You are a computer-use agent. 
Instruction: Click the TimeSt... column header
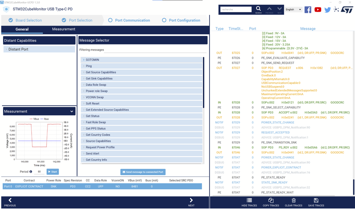click(236, 28)
